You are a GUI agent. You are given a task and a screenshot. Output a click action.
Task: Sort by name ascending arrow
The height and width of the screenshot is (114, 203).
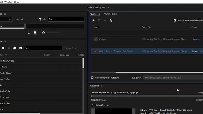click(x=6, y=55)
